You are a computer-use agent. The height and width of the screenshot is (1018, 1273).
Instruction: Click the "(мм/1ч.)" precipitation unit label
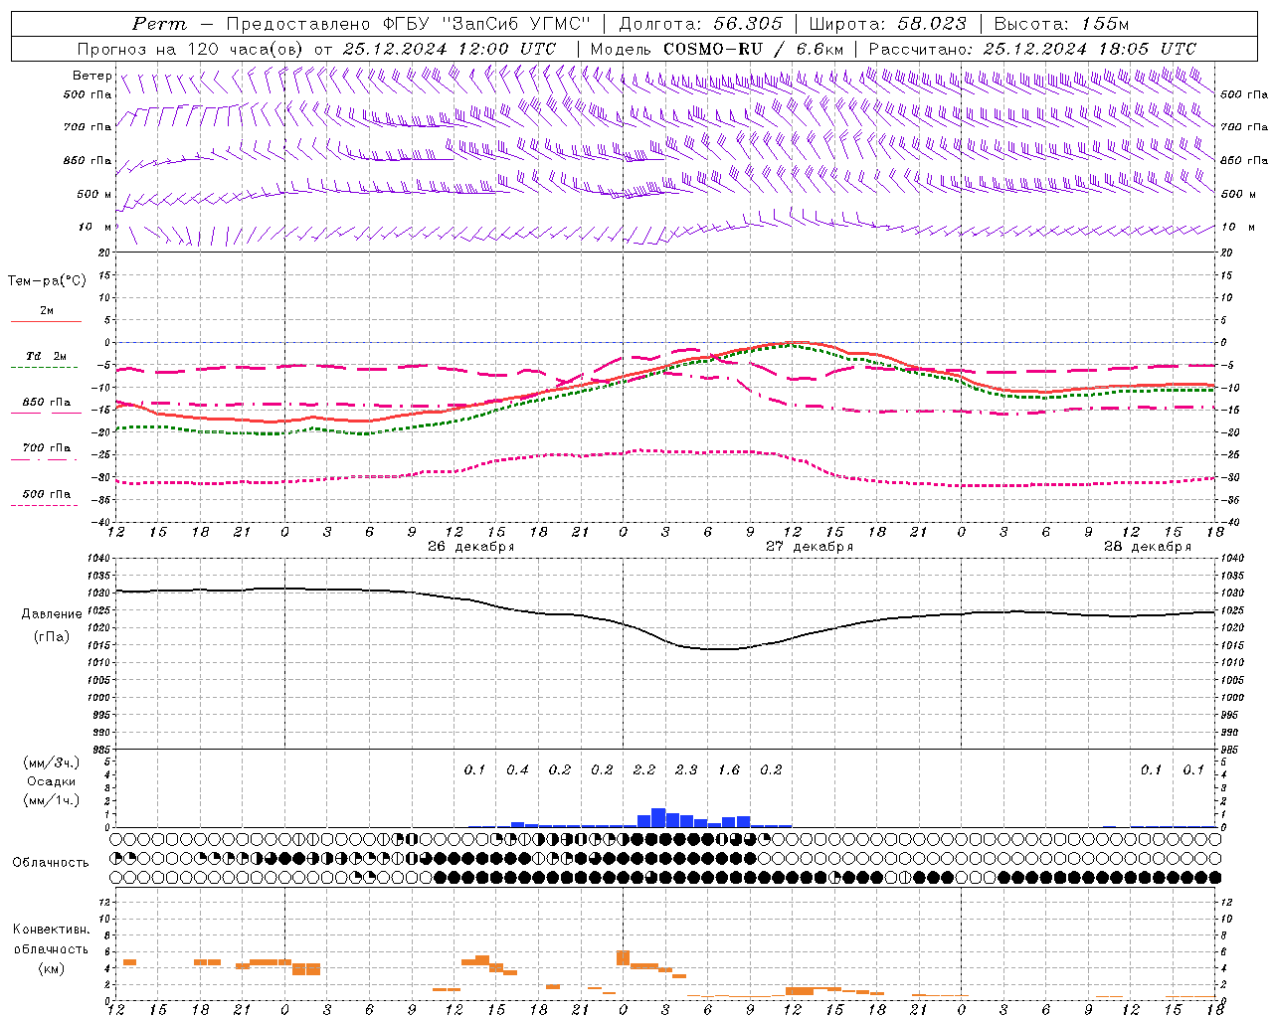(52, 800)
